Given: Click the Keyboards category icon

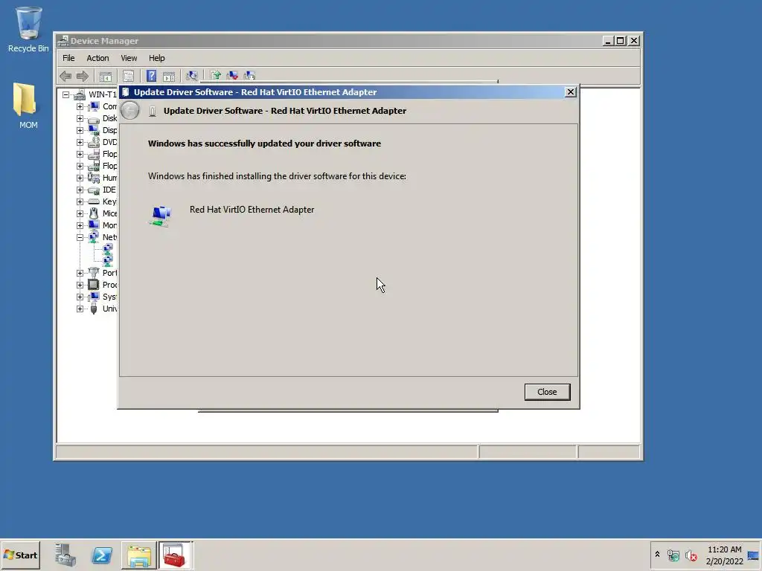Looking at the screenshot, I should pyautogui.click(x=94, y=201).
